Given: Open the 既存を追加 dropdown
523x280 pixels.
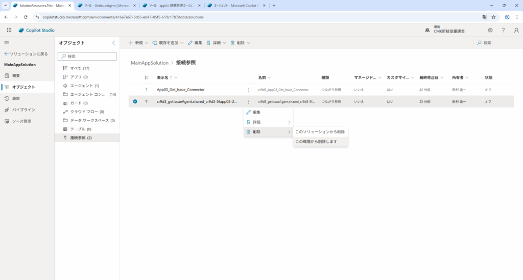Looking at the screenshot, I should 168,43.
